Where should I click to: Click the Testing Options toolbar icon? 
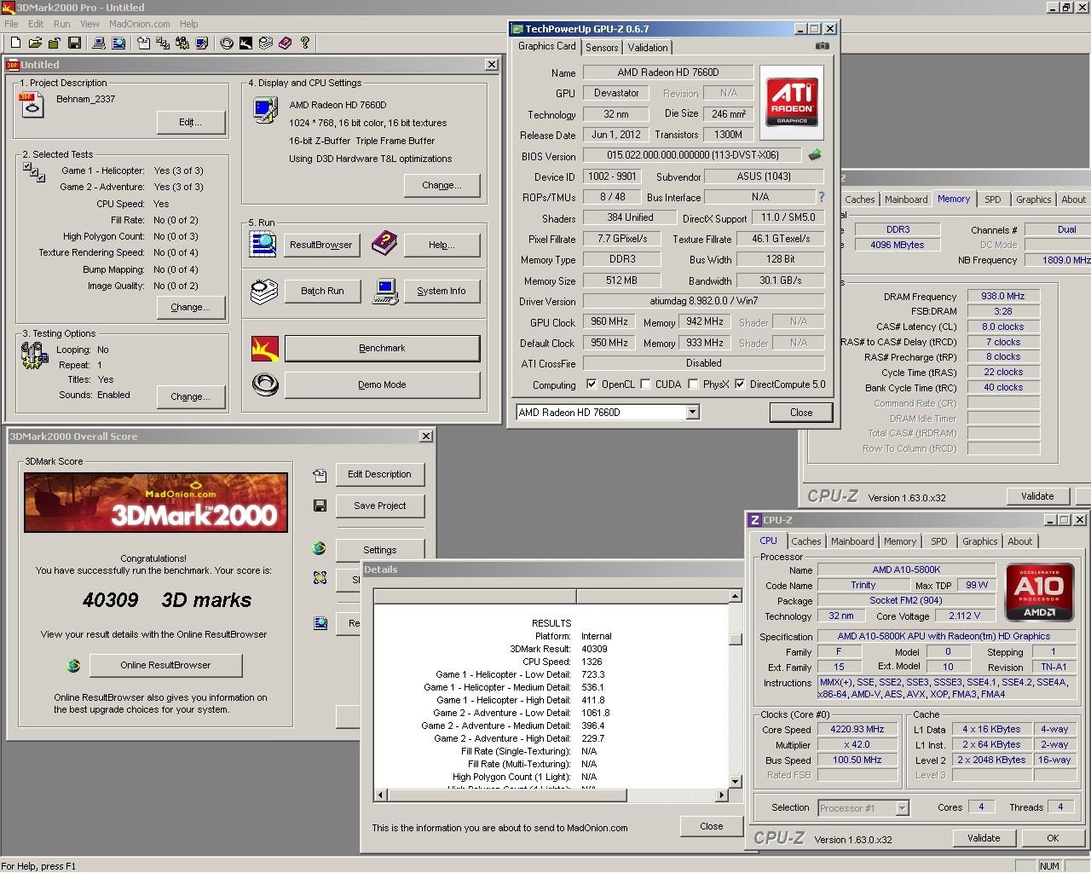click(182, 43)
